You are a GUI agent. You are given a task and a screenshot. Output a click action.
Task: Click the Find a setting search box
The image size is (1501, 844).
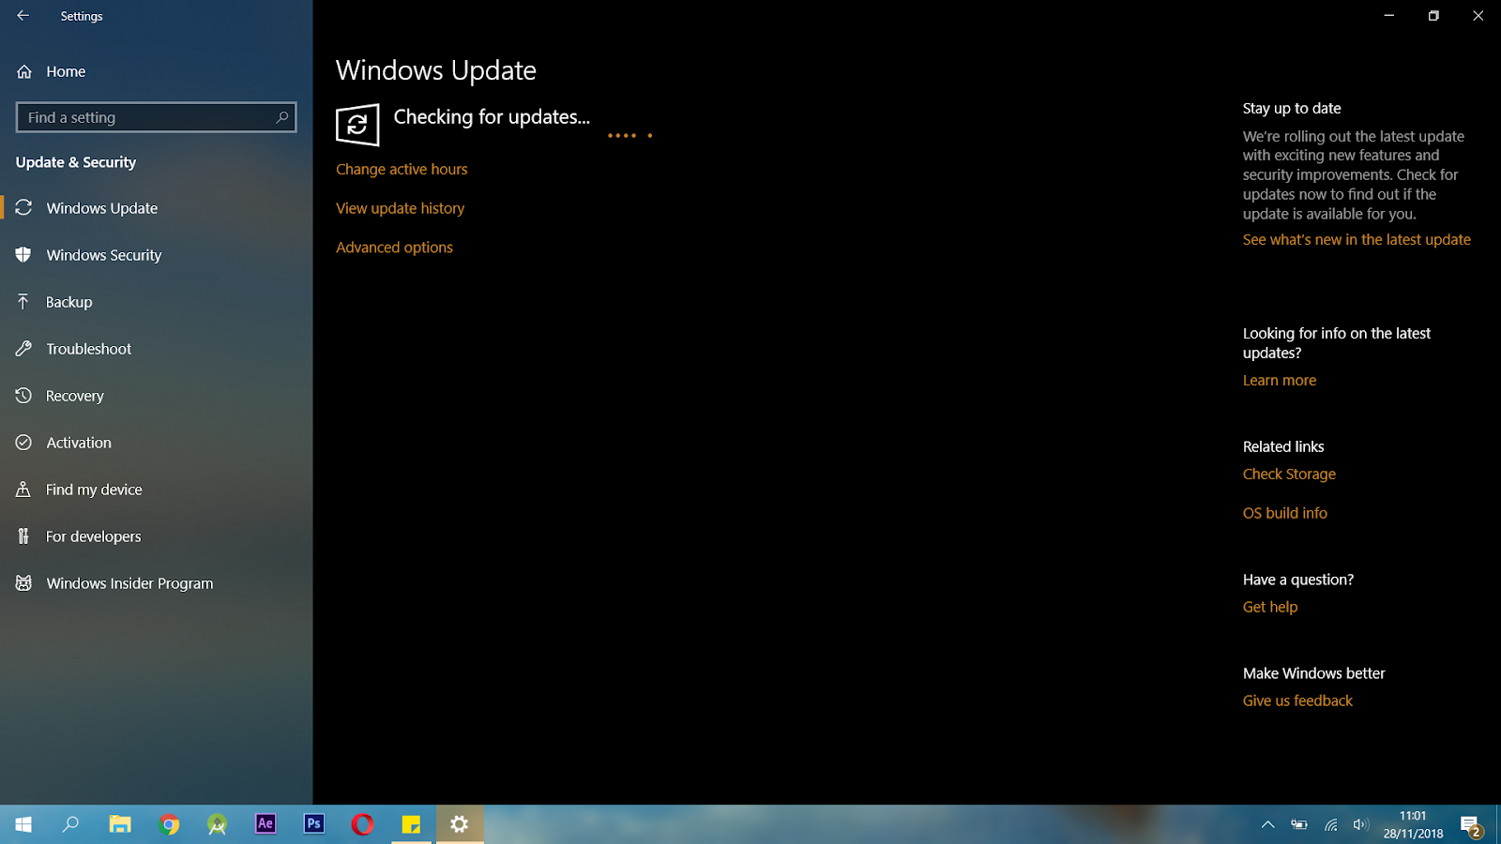coord(155,116)
